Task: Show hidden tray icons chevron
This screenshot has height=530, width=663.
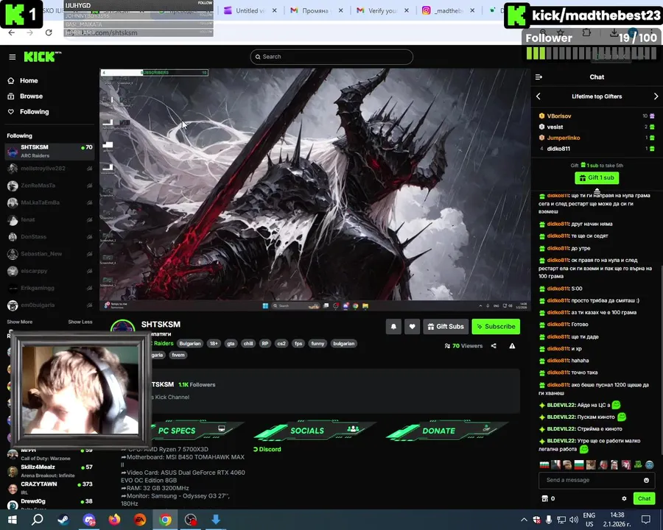Action: point(524,520)
